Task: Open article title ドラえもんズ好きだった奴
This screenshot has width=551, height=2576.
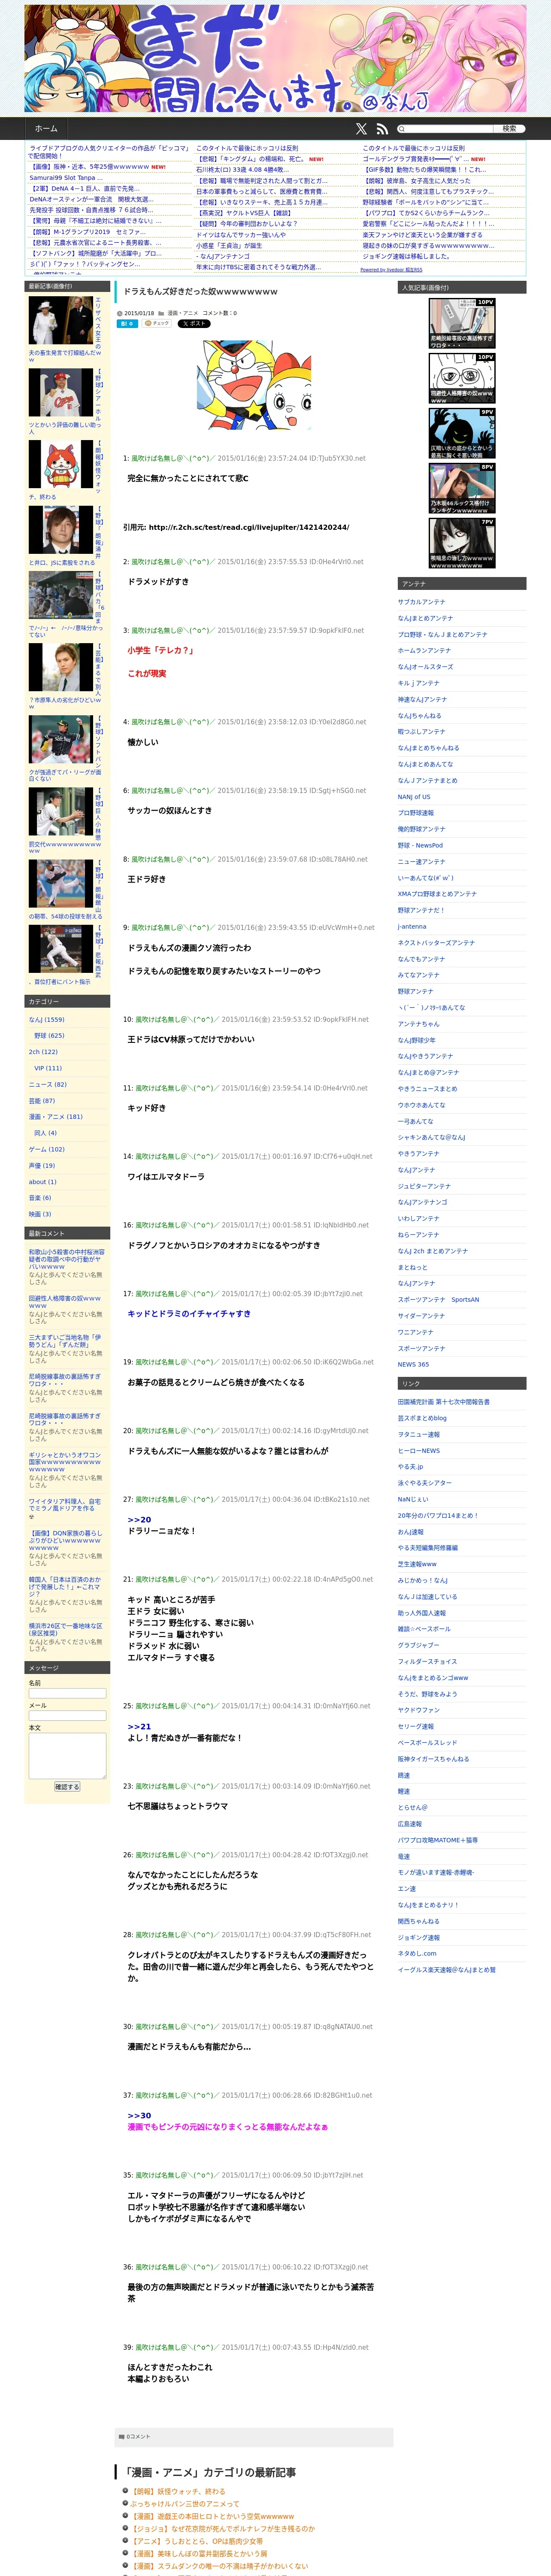Action: click(x=200, y=292)
